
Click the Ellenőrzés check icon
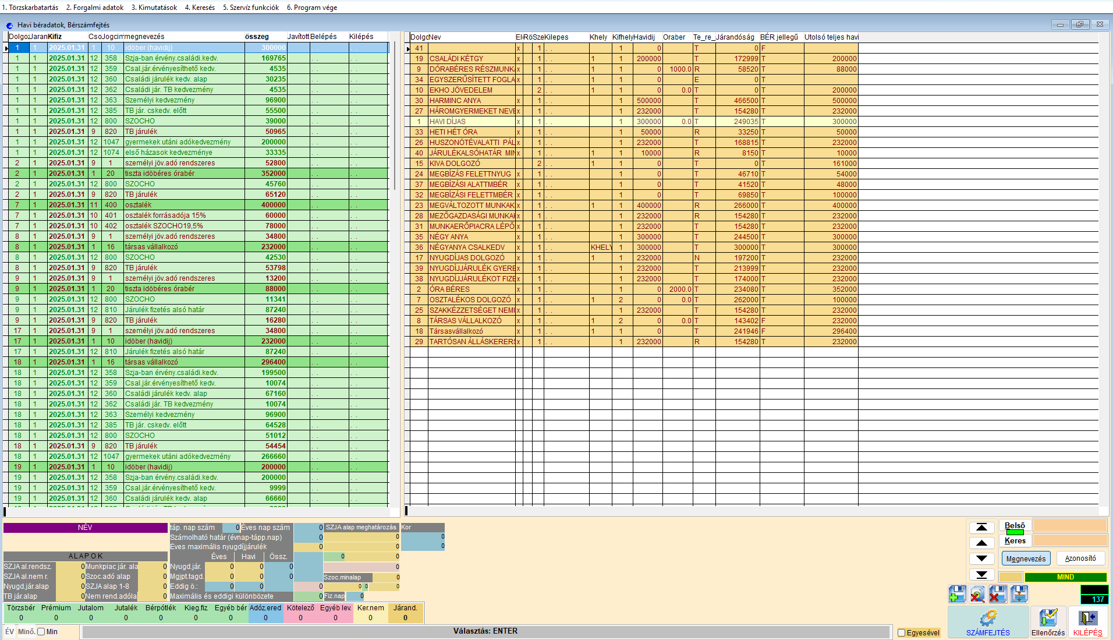1048,622
